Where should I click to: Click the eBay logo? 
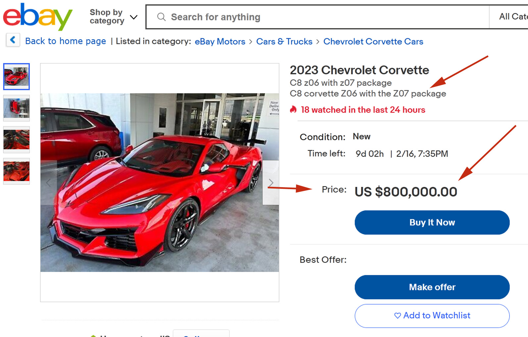[38, 17]
